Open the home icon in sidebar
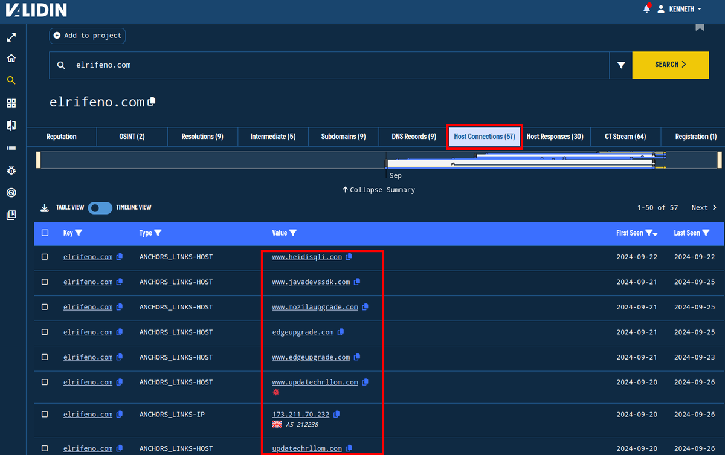The height and width of the screenshot is (455, 725). click(x=11, y=59)
